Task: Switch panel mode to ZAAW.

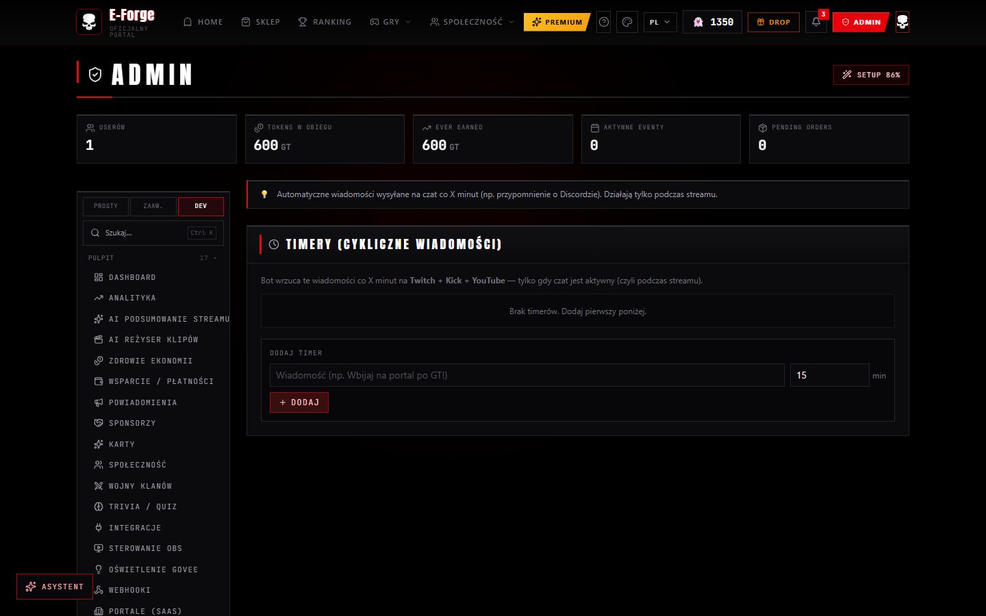Action: pyautogui.click(x=153, y=206)
